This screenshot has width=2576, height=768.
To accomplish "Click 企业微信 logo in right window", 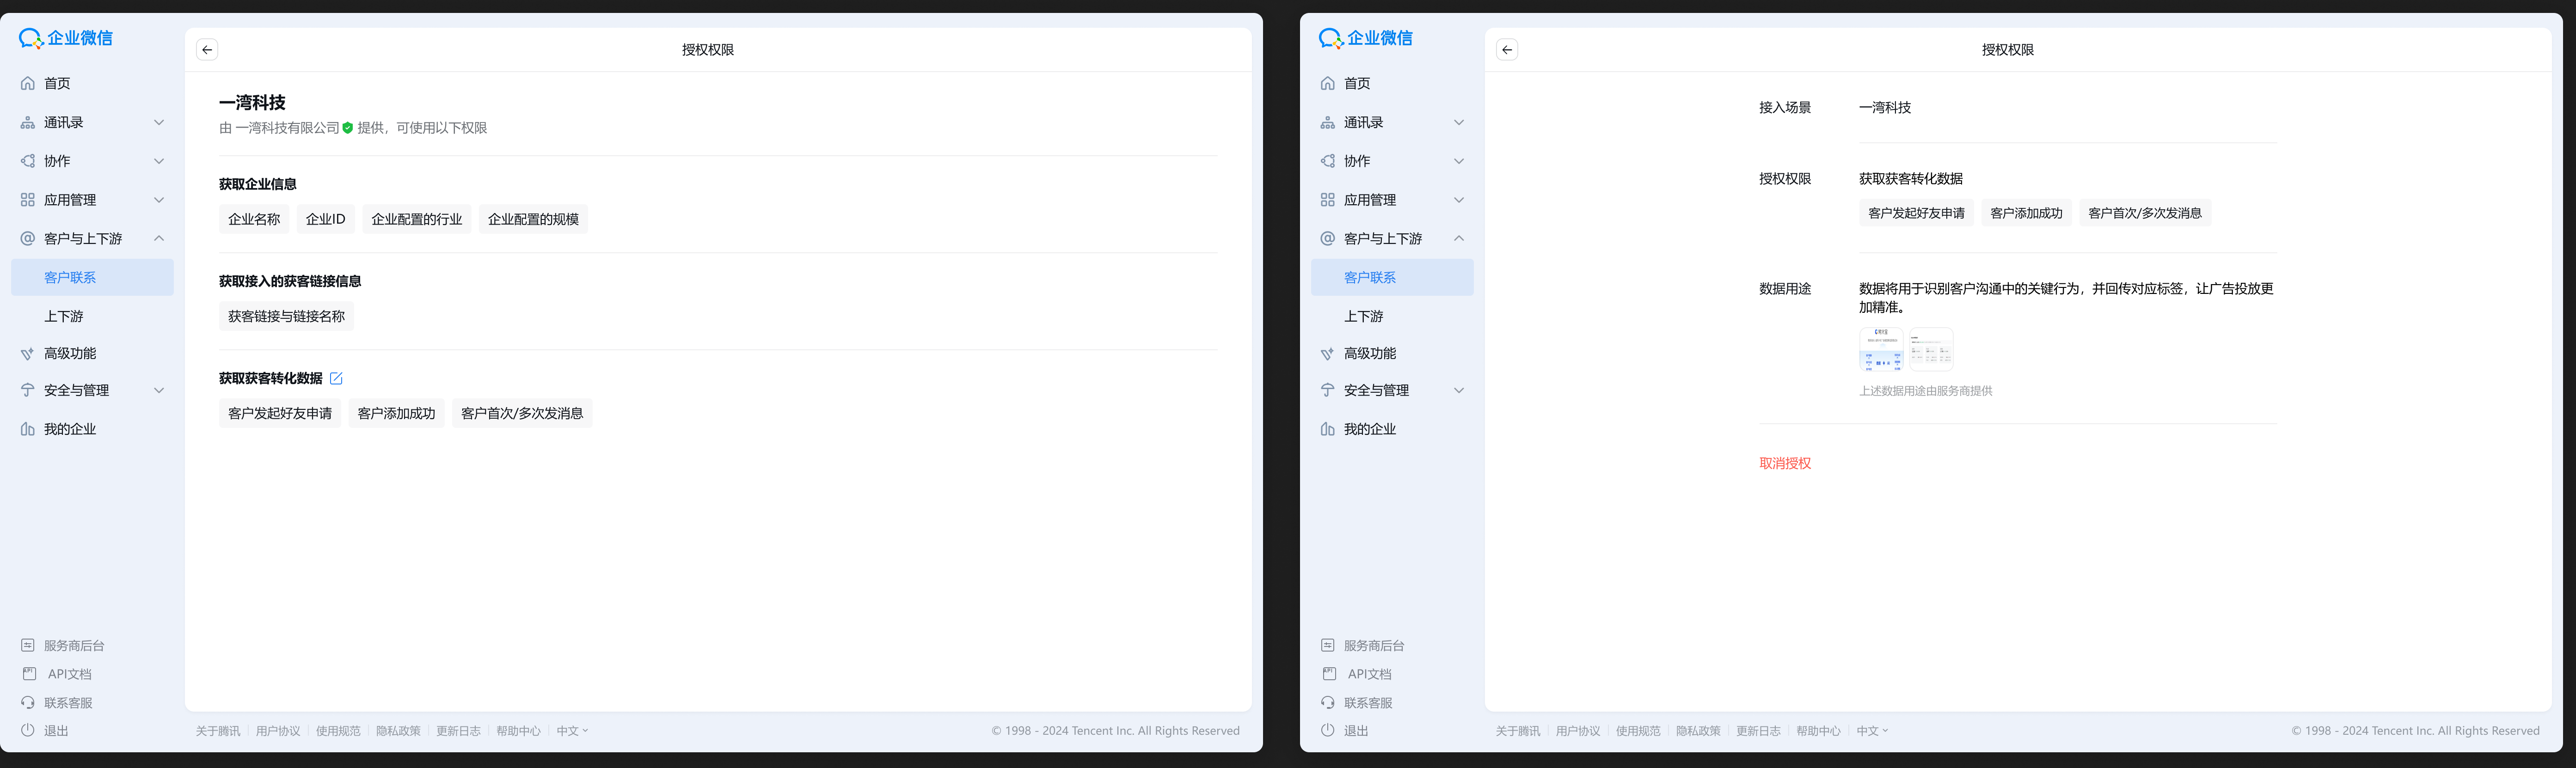I will tap(1366, 38).
